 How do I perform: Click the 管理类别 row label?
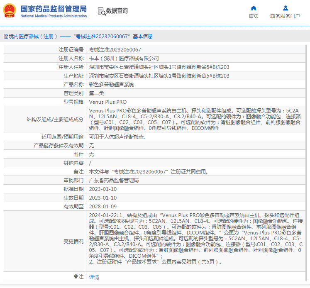(73, 93)
